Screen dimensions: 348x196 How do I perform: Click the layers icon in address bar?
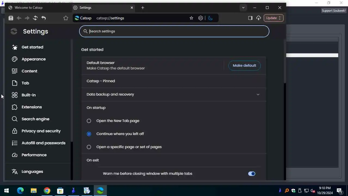201,18
